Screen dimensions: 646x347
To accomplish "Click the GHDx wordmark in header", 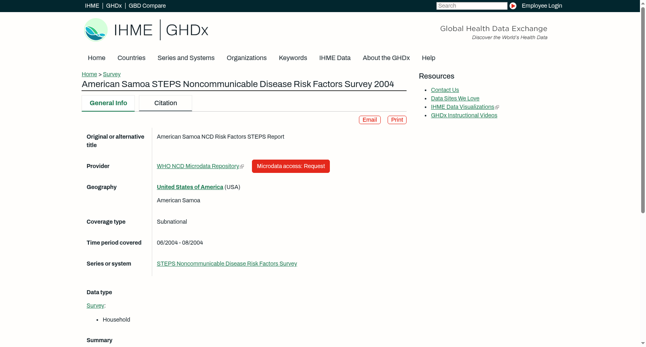I will coord(187,30).
